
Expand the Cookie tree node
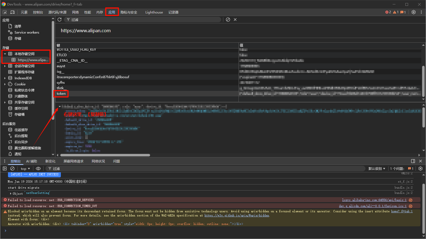(5, 84)
